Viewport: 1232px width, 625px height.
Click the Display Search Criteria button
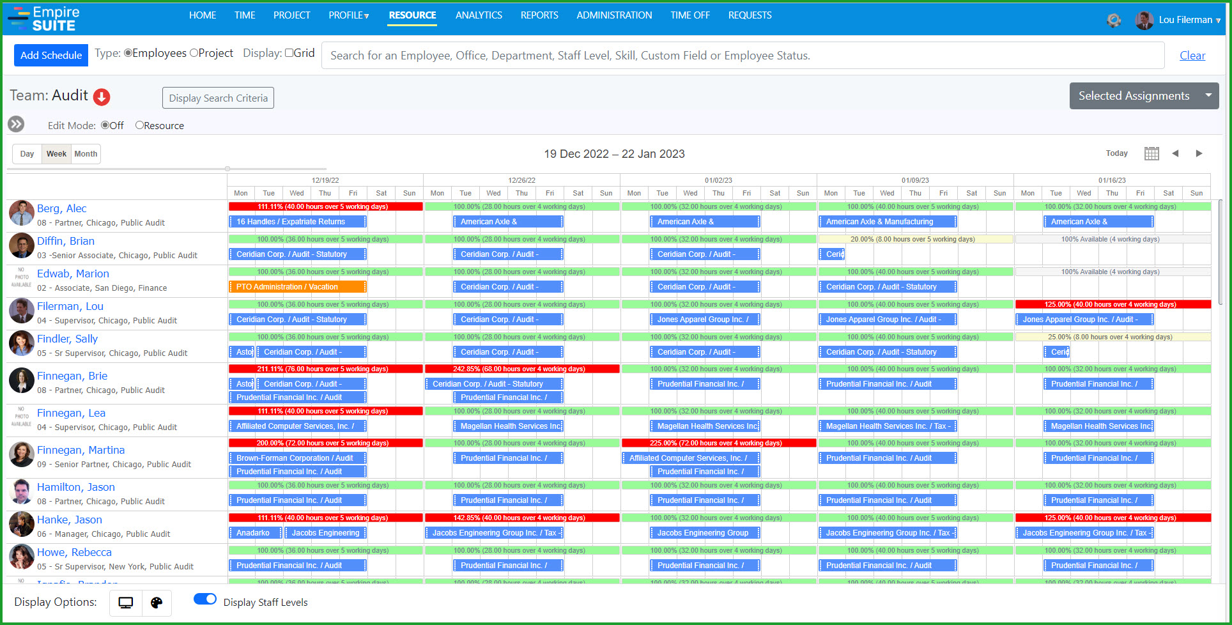pos(218,98)
